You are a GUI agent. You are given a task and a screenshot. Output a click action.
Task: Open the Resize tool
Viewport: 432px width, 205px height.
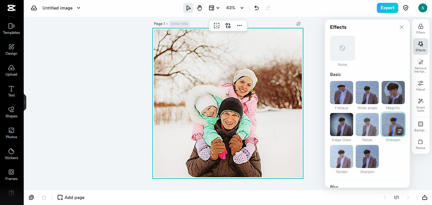point(421,144)
